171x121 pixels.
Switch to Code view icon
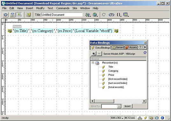(5, 15)
